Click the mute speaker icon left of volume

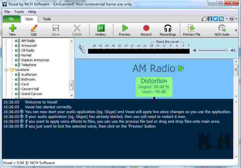pos(194,50)
